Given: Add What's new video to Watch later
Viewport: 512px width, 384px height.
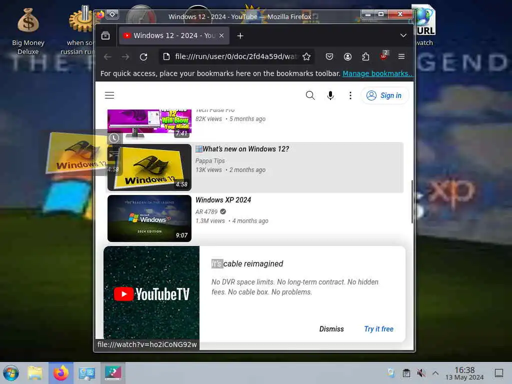Looking at the screenshot, I should coord(114,138).
